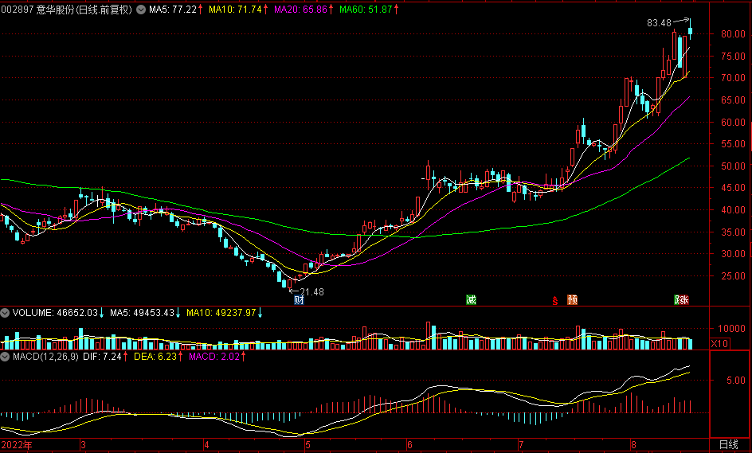Screen dimensions: 752x453
Task: Click the latest candlestick near 83.48
Action: click(x=691, y=29)
